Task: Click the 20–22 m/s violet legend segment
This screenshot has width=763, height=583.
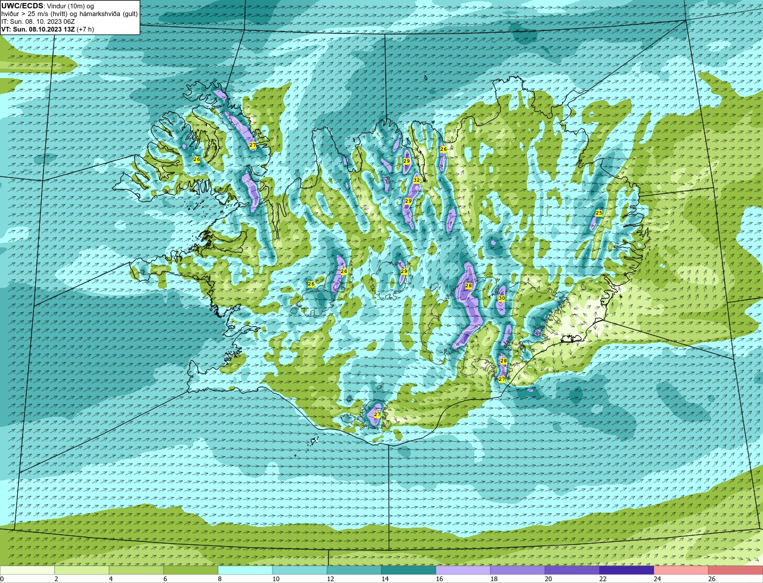Action: pyautogui.click(x=572, y=570)
